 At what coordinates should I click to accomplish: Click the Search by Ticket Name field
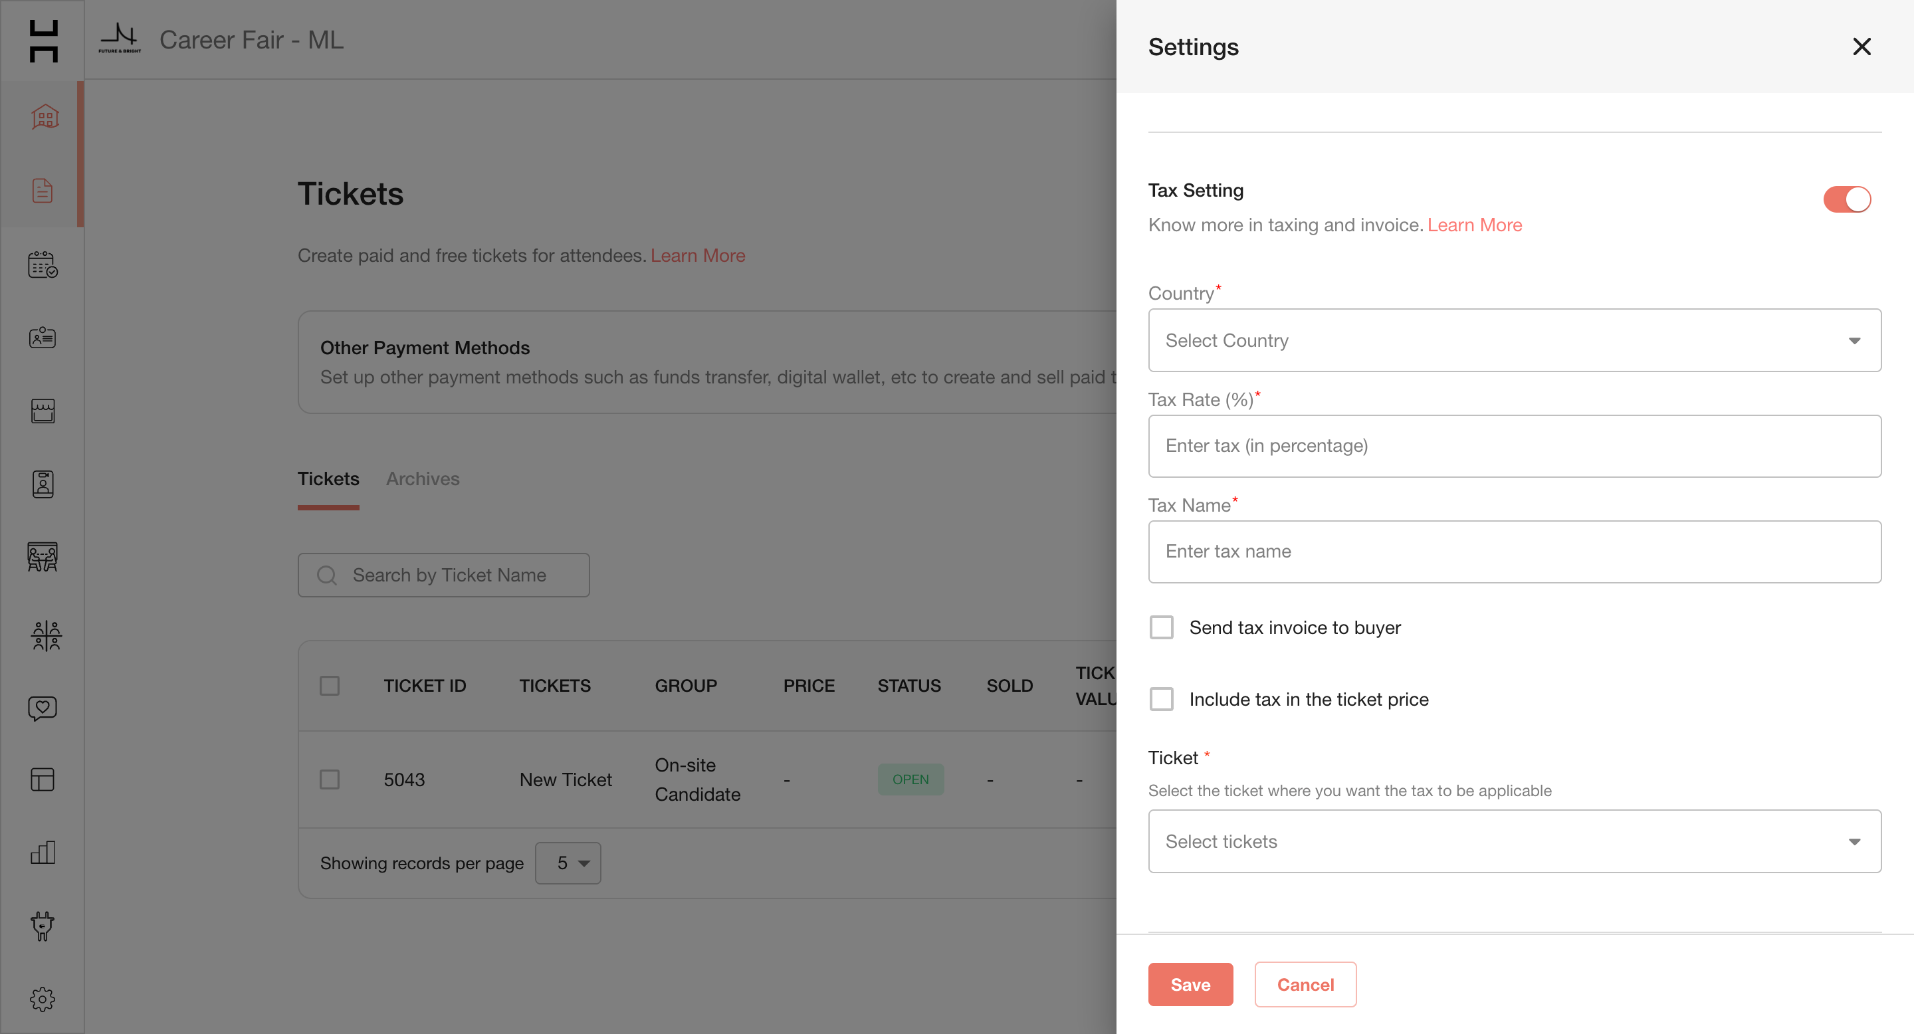[443, 575]
